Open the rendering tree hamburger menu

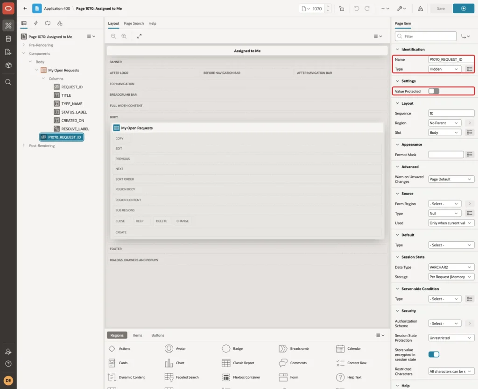click(x=91, y=36)
